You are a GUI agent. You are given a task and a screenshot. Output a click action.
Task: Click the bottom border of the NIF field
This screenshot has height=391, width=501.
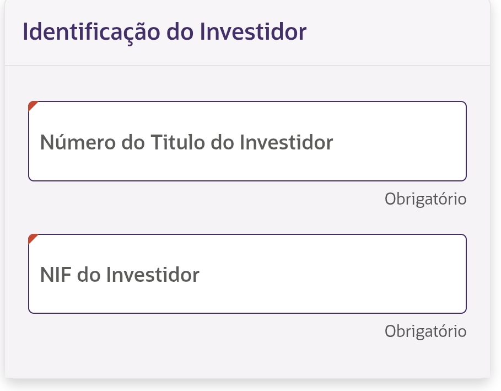pyautogui.click(x=247, y=313)
